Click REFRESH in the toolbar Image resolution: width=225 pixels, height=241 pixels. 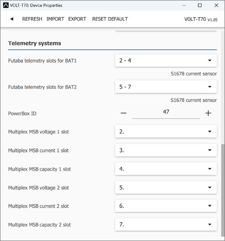(x=32, y=19)
